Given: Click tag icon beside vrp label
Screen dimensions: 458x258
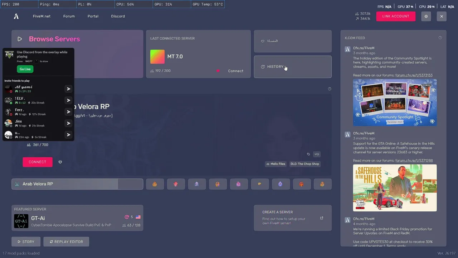Looking at the screenshot, I should click(x=308, y=154).
